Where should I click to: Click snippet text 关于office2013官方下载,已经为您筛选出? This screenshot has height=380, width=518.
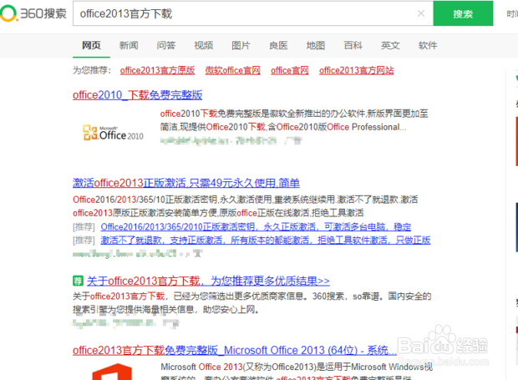click(x=252, y=302)
